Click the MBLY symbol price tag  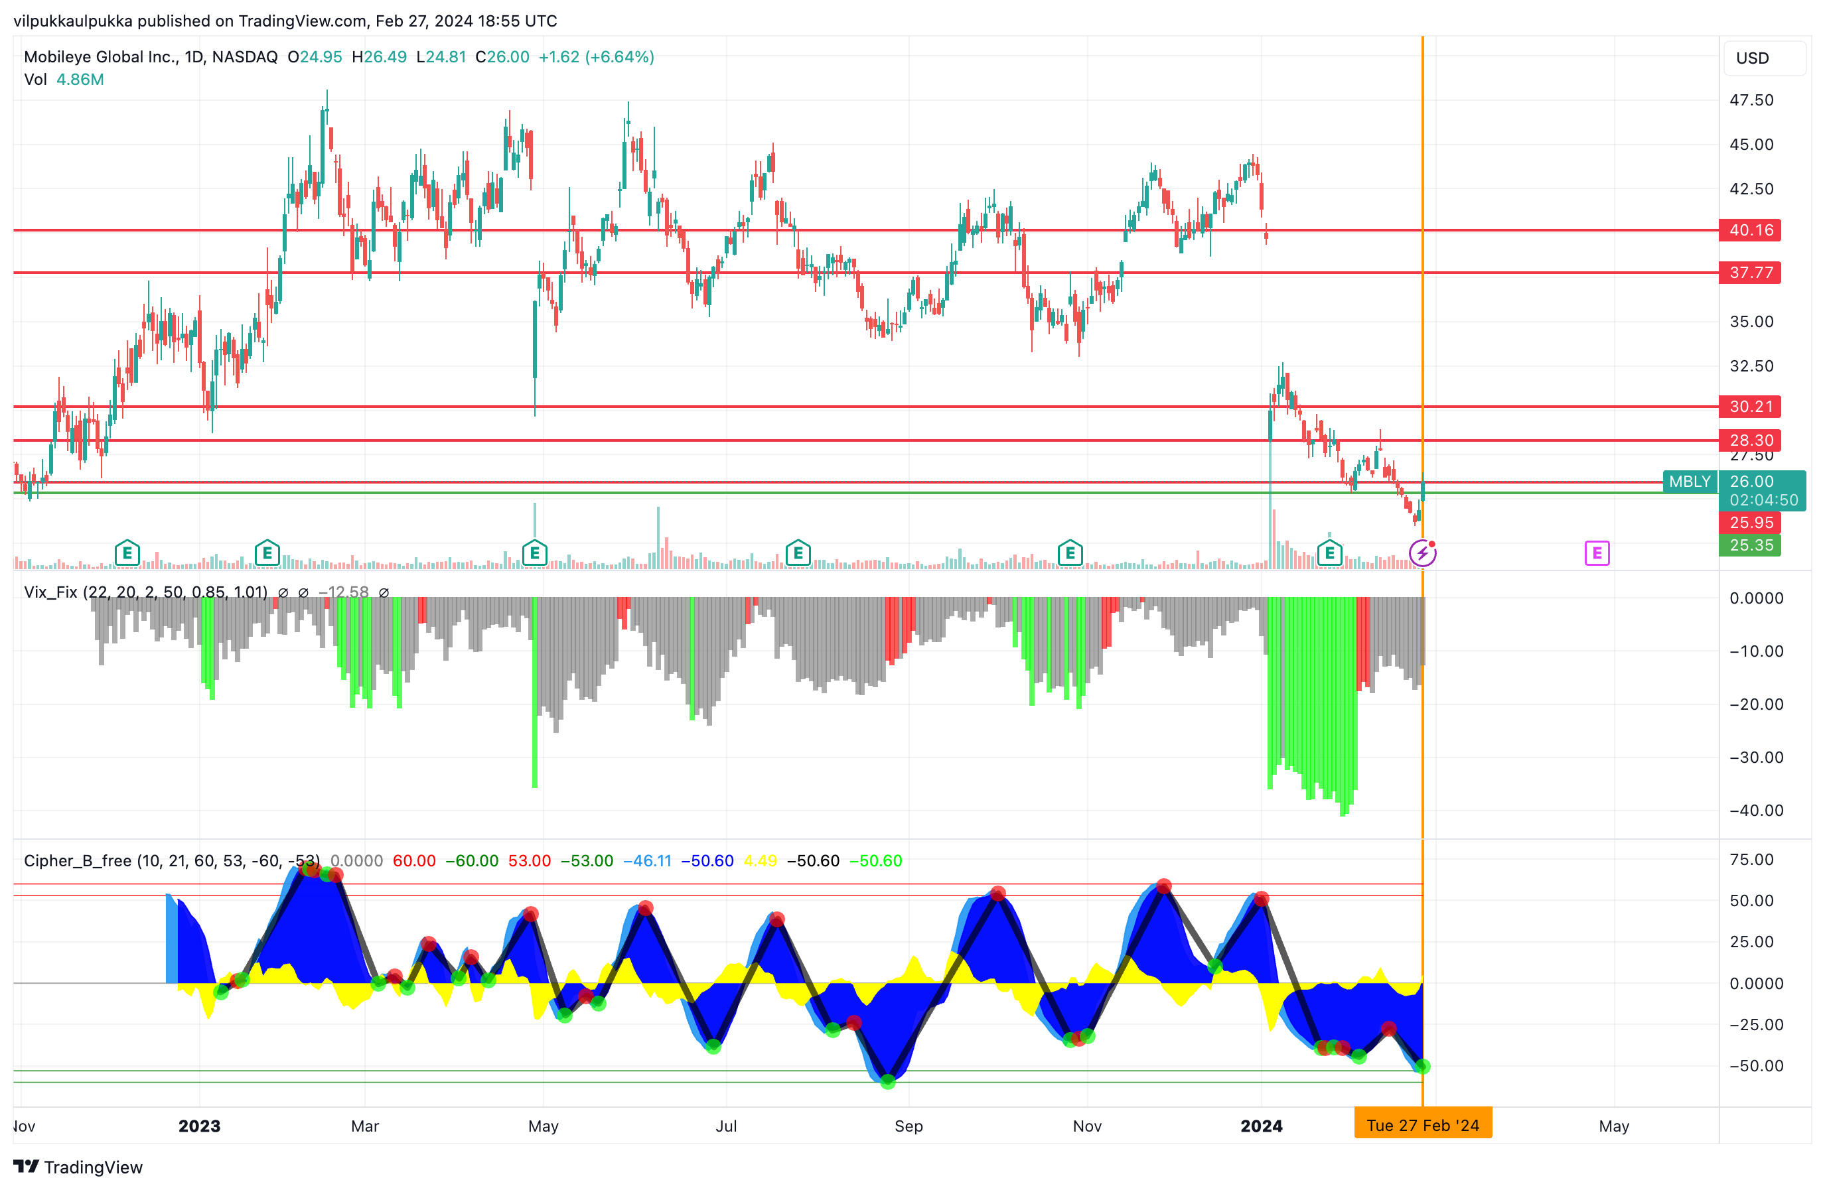pos(1689,481)
